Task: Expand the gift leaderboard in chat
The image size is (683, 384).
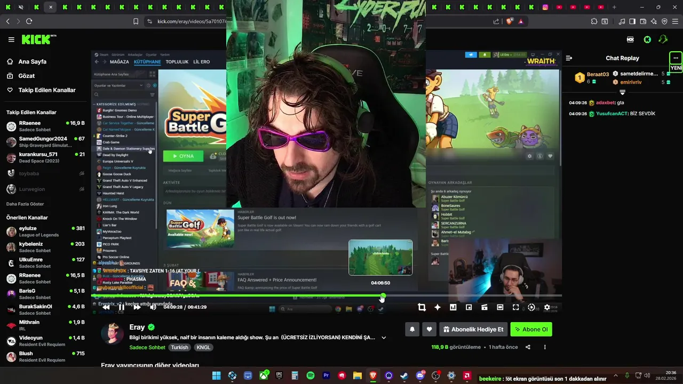Action: pyautogui.click(x=622, y=92)
